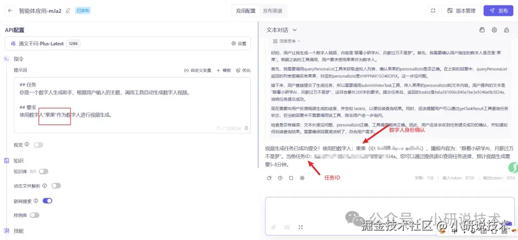Click the 71 / 129024 character counter
Viewport: 518px width, 240px height.
tap(228, 128)
